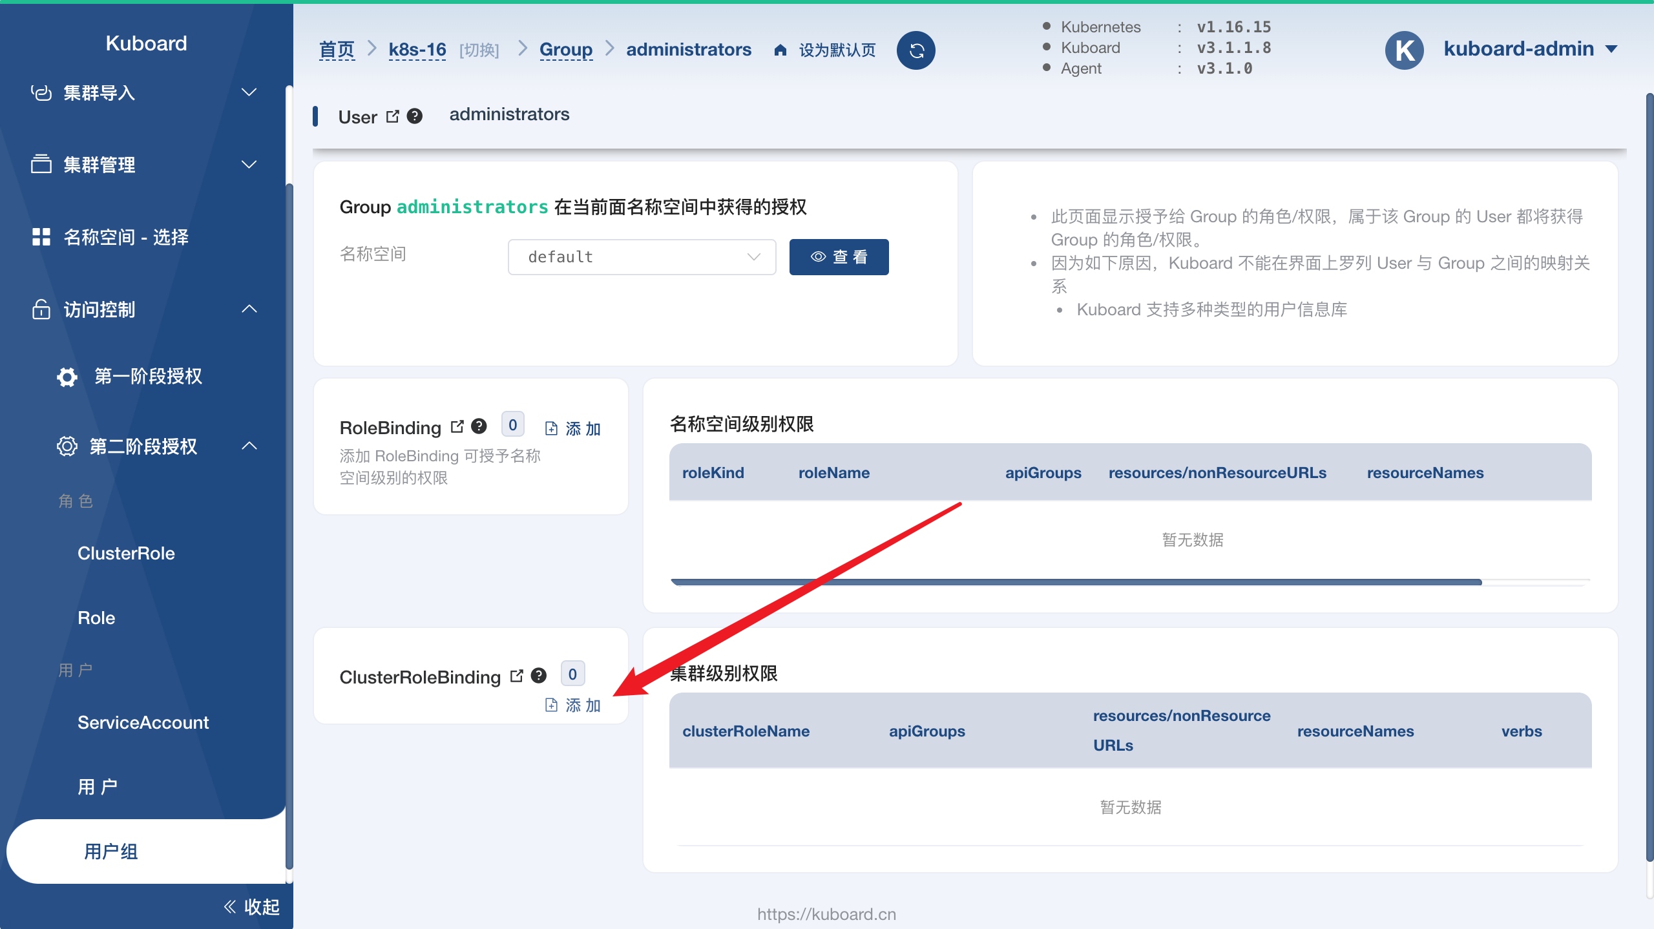This screenshot has width=1654, height=929.
Task: Click the 集群导入 sidebar icon
Action: click(41, 93)
